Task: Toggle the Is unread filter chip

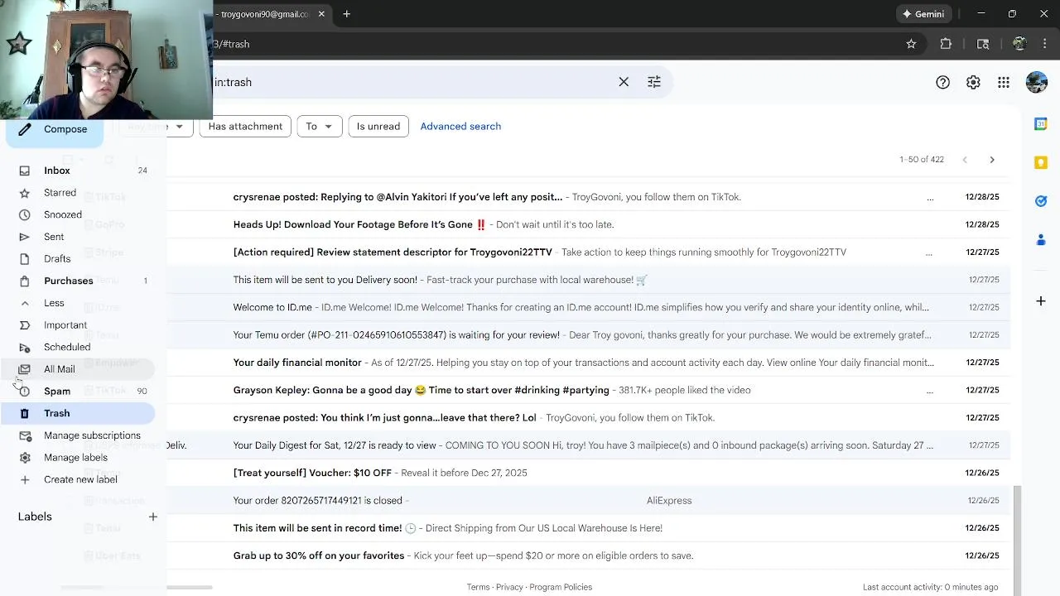Action: (378, 127)
